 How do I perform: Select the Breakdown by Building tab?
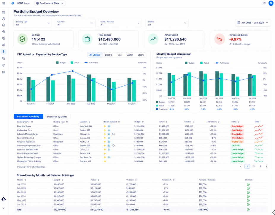click(x=28, y=117)
